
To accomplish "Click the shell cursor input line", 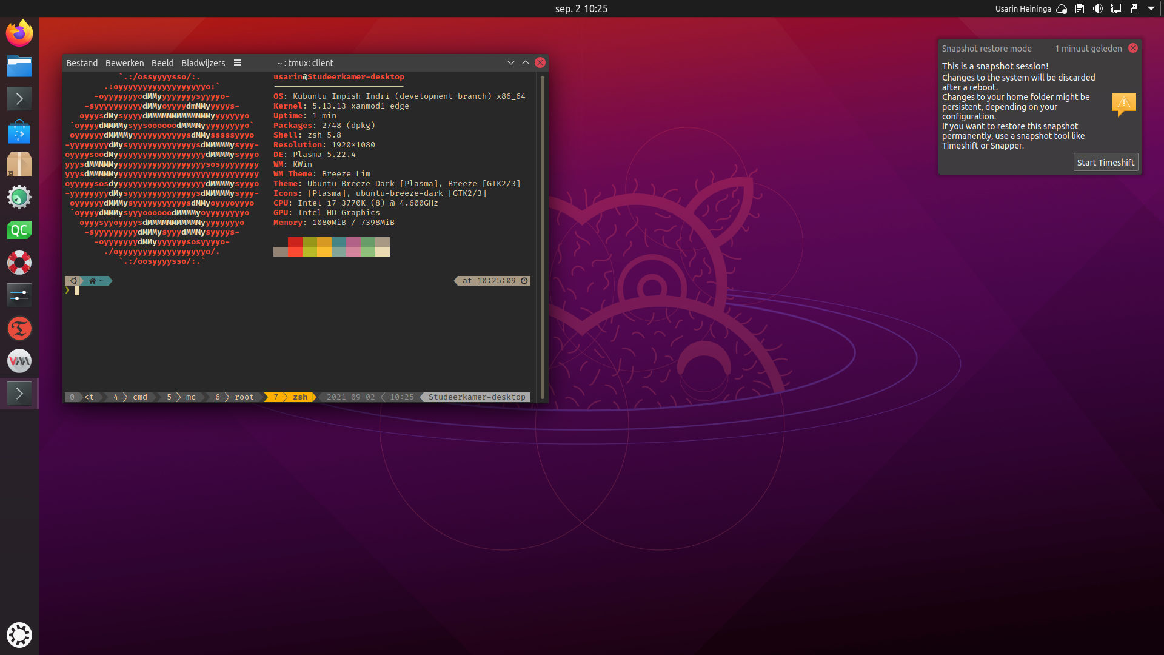I will click(77, 291).
